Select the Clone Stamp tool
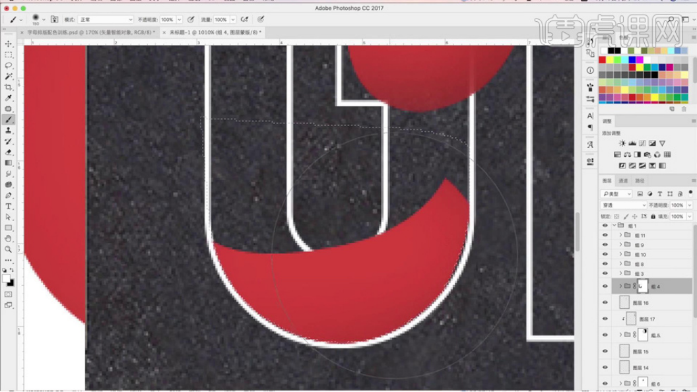Screen dimensions: 697x392 tap(9, 131)
